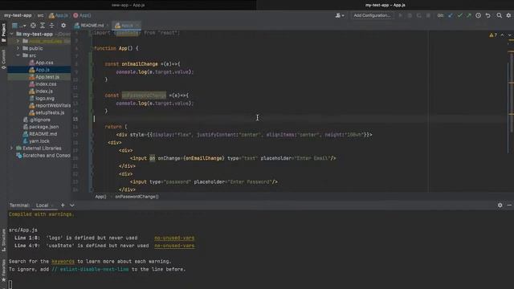Select App.test.js in project tree

coord(44,77)
